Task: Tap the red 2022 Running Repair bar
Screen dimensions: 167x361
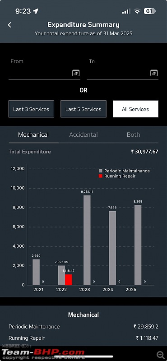Action: pos(69,279)
